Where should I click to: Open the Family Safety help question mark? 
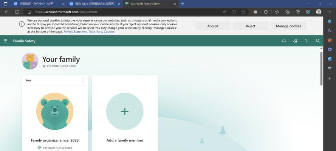306,41
